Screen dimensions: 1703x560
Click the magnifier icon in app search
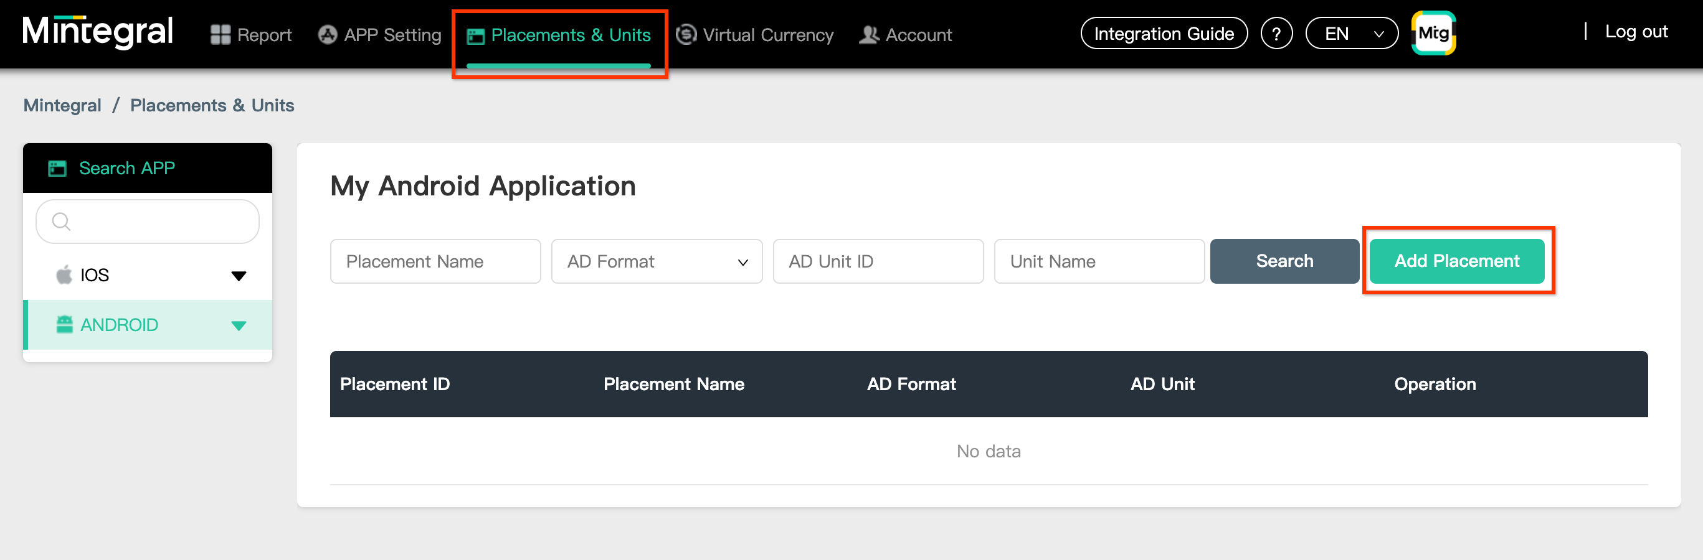pyautogui.click(x=61, y=222)
